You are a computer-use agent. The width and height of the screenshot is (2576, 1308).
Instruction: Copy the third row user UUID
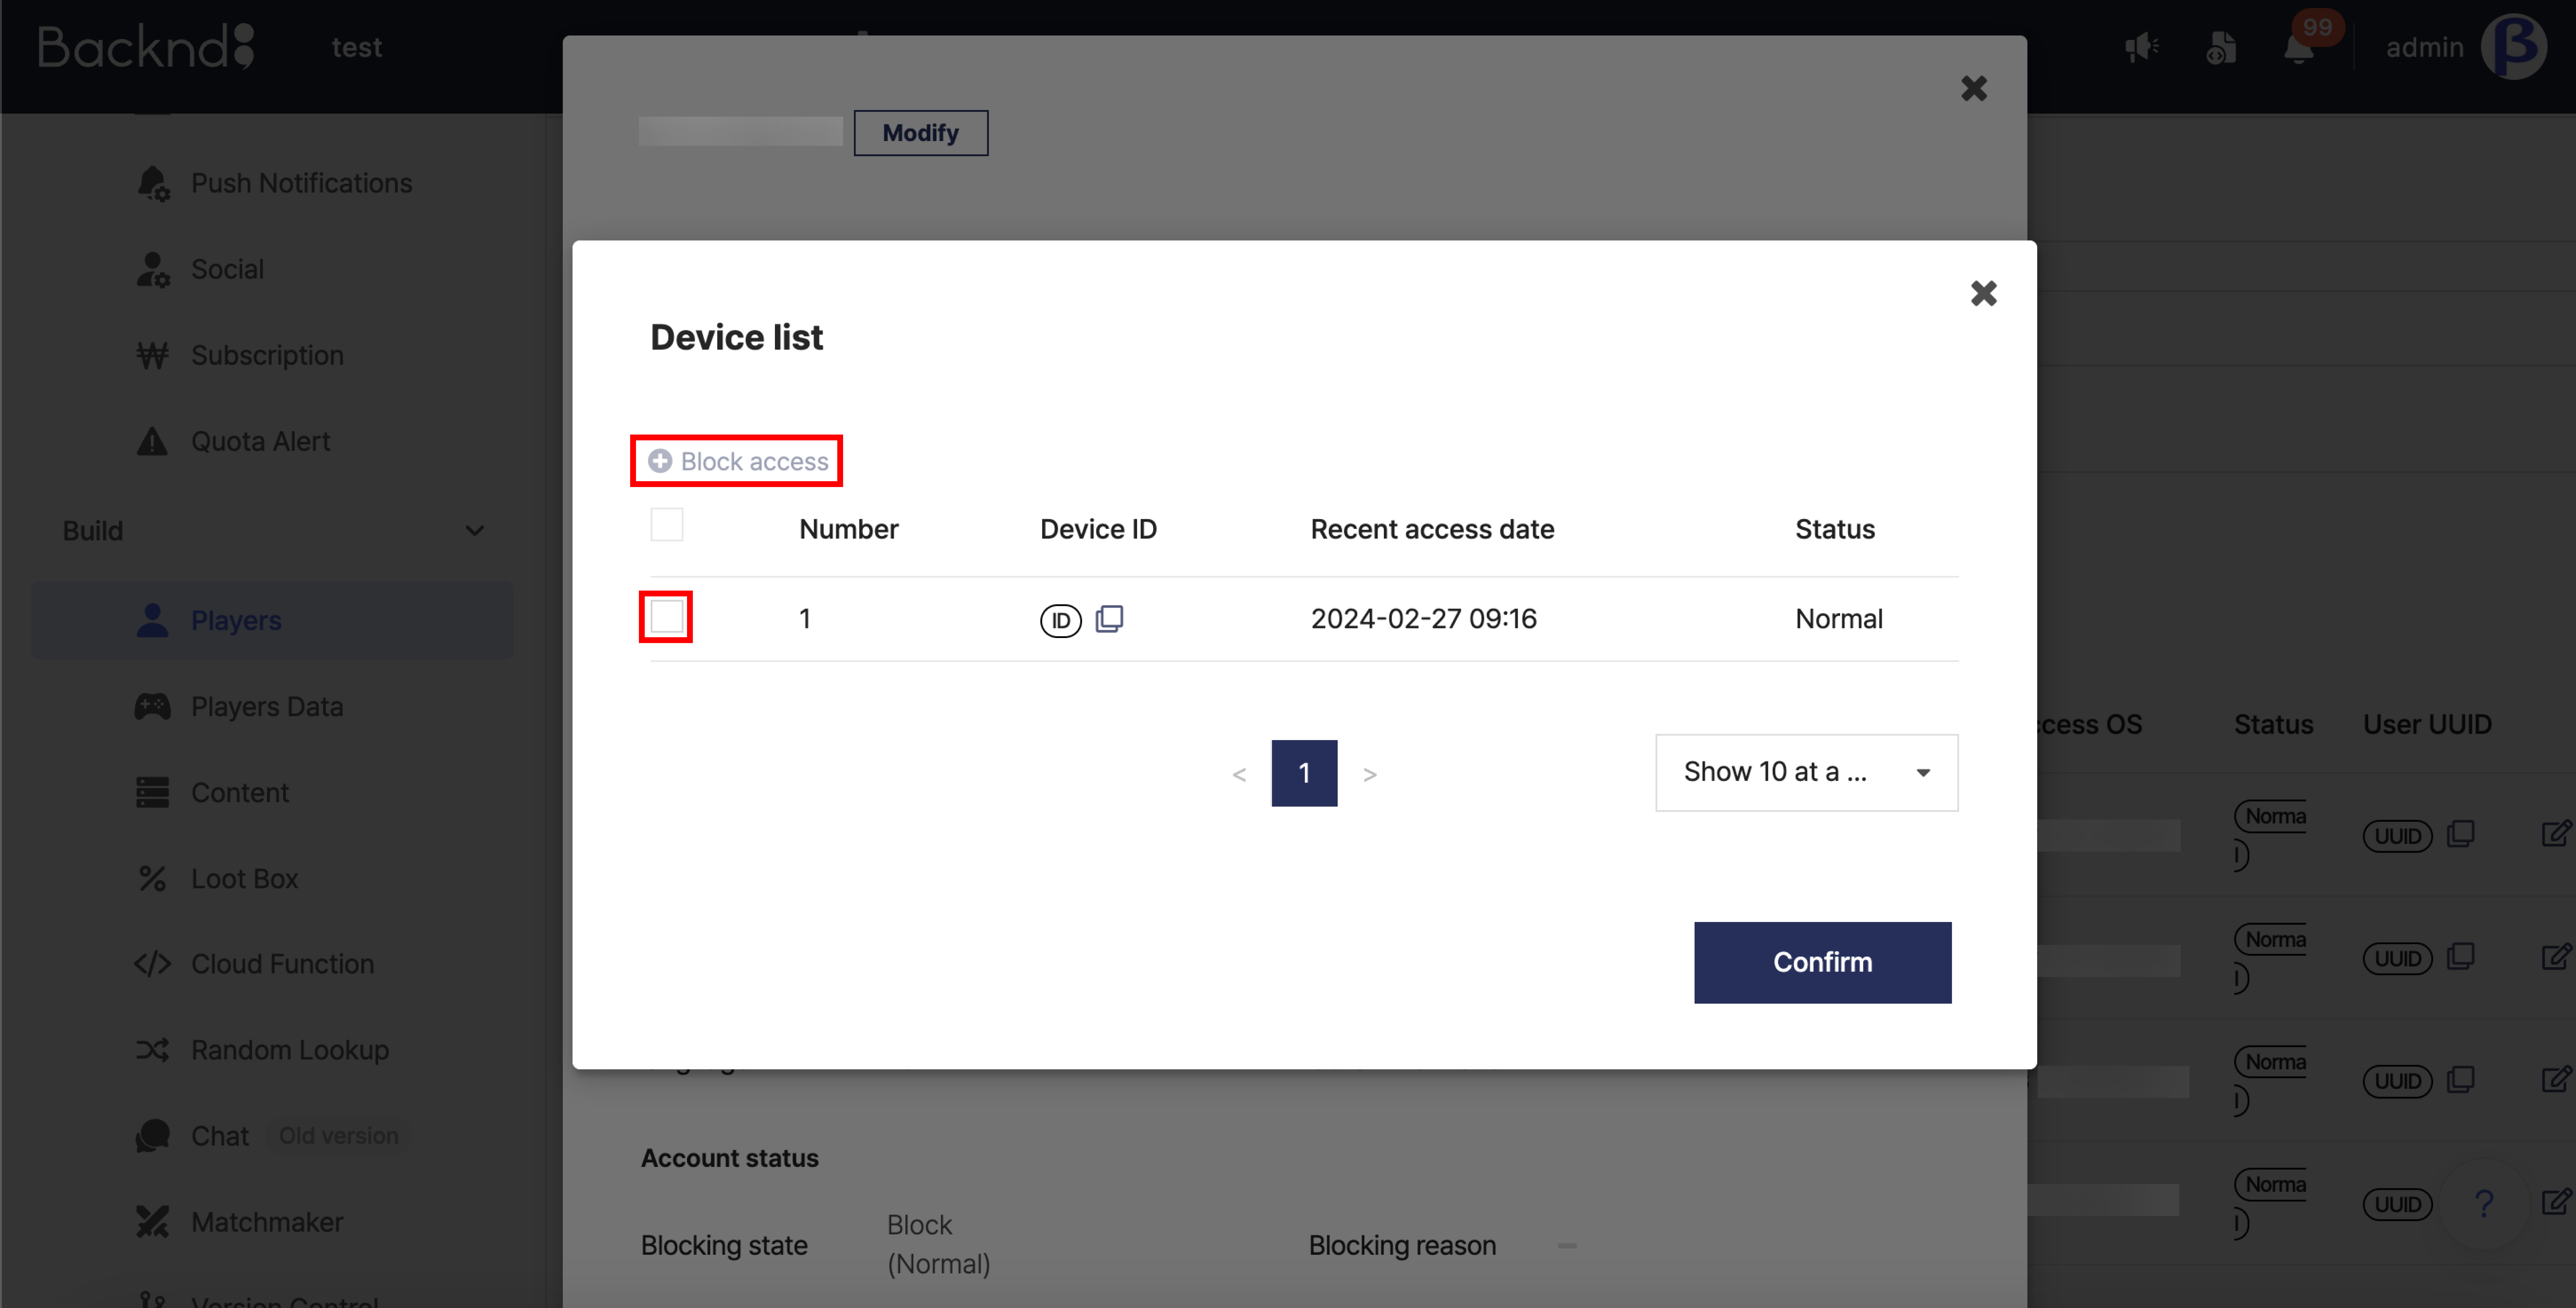click(2461, 1080)
